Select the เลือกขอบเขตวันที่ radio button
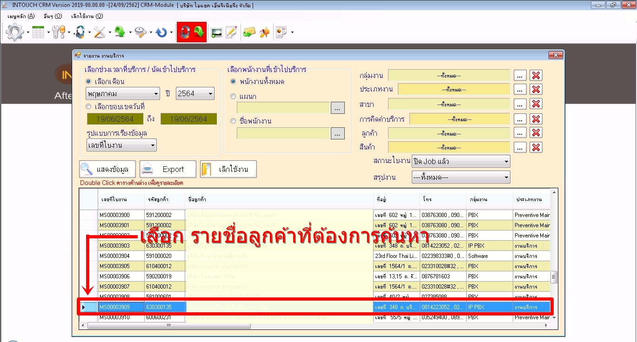Image resolution: width=637 pixels, height=342 pixels. [x=88, y=106]
